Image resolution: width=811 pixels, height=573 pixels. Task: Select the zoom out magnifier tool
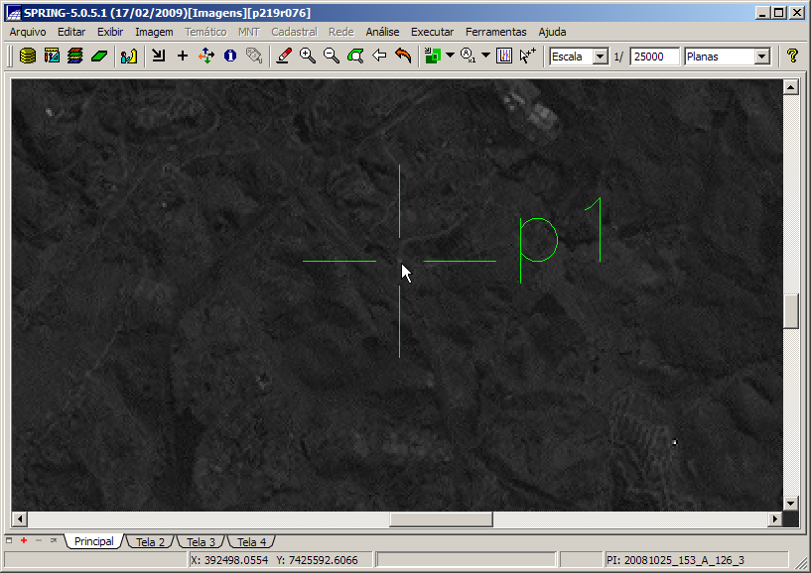click(x=332, y=57)
